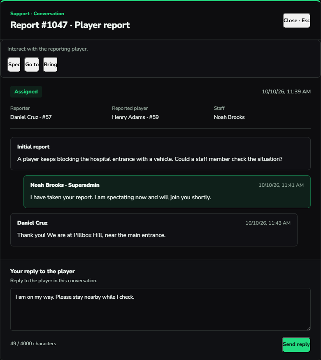The width and height of the screenshot is (321, 360).
Task: Click the Go to player button
Action: coord(32,64)
